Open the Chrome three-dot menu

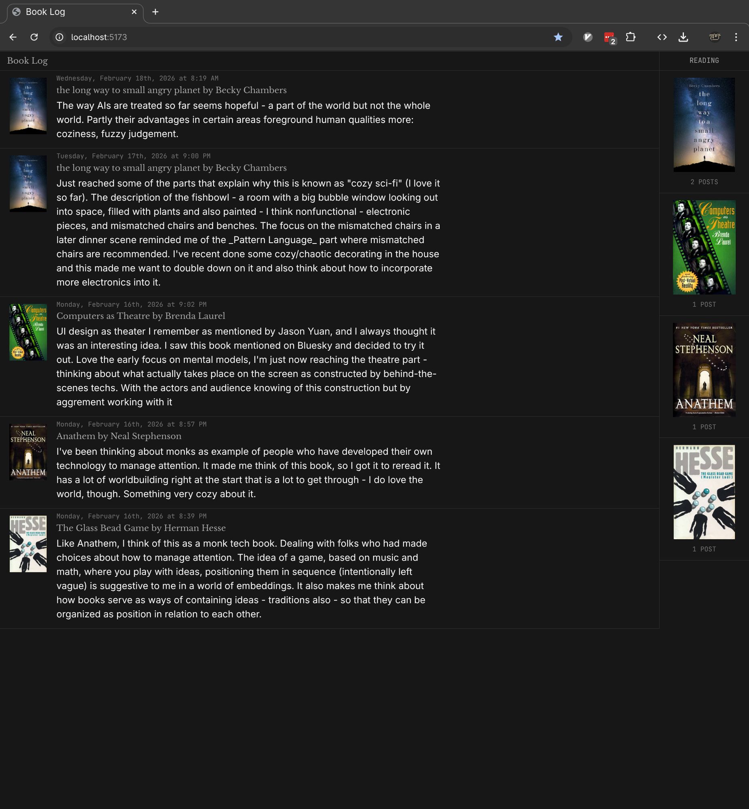point(736,37)
